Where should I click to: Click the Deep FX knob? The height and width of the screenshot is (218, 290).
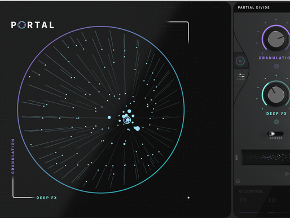(276, 95)
